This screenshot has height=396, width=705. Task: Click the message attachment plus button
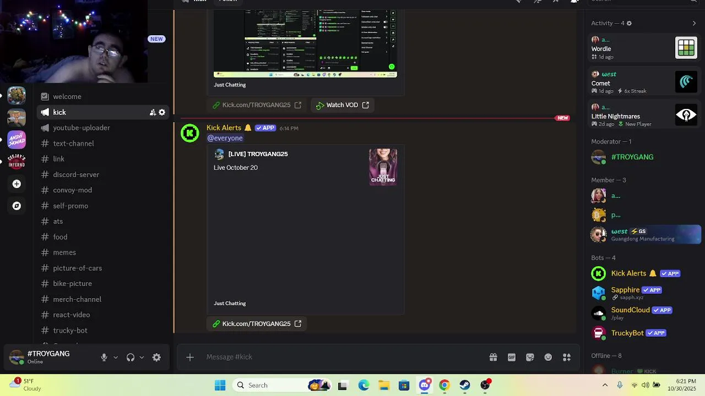(x=190, y=358)
